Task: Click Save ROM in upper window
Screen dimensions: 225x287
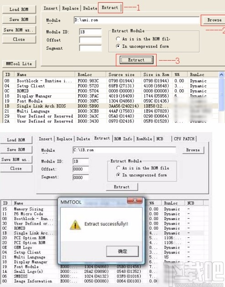Action: click(x=19, y=20)
